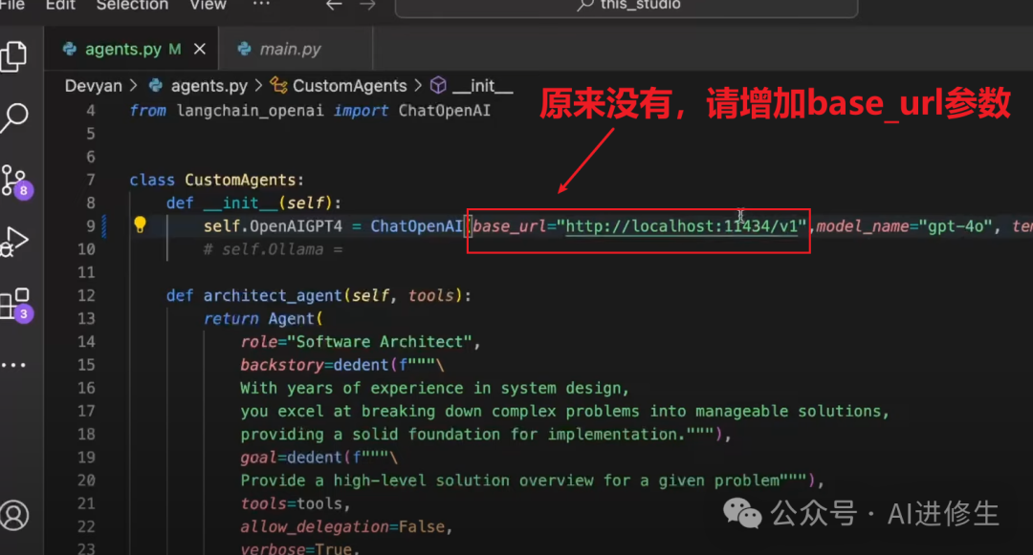Switch to the agents.py tab
This screenshot has width=1033, height=555.
click(x=130, y=49)
